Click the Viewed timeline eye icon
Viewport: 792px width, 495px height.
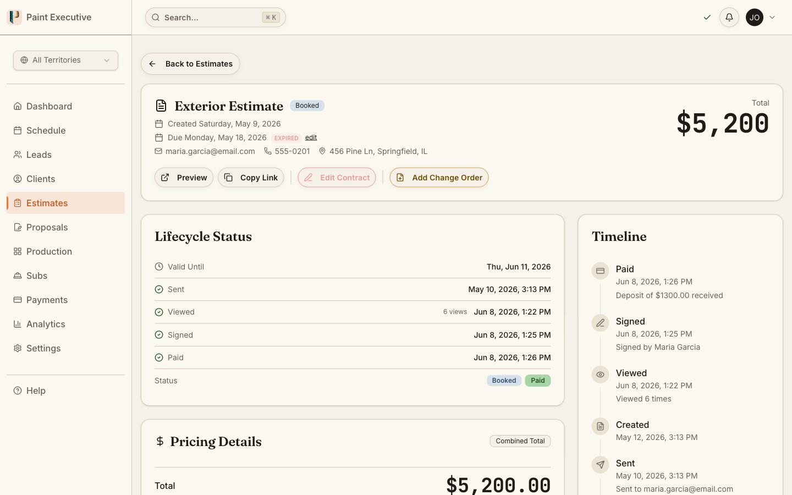point(600,375)
